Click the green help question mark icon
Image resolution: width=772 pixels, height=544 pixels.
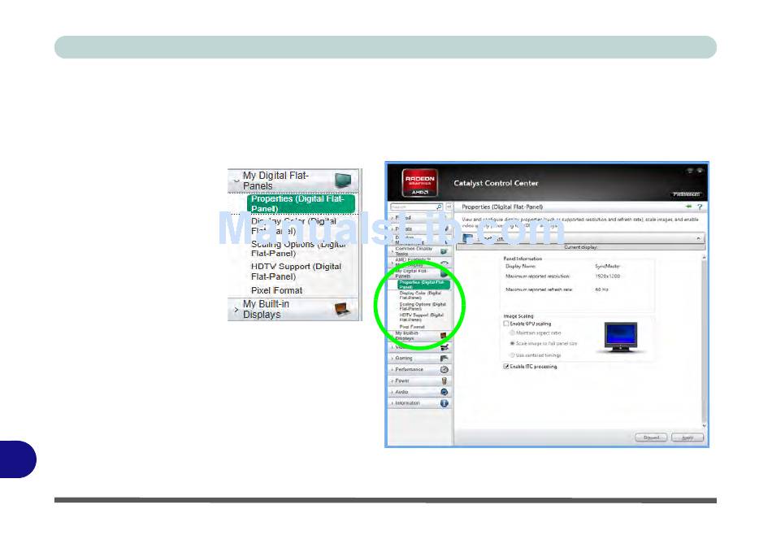pyautogui.click(x=699, y=207)
